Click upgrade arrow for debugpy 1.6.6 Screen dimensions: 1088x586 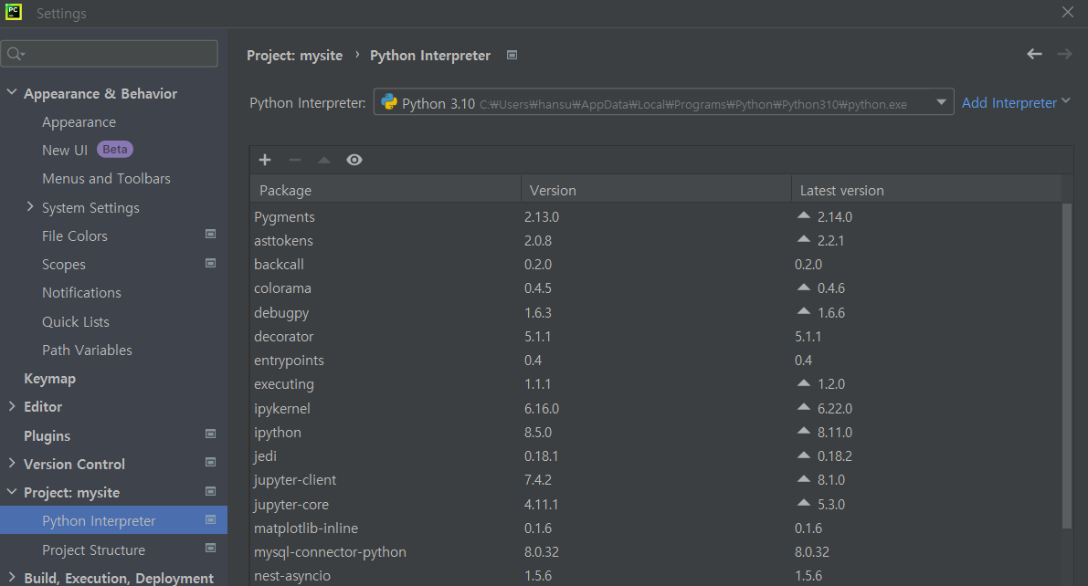pos(804,311)
